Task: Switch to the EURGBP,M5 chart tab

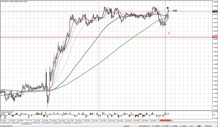Action: tap(67, 123)
